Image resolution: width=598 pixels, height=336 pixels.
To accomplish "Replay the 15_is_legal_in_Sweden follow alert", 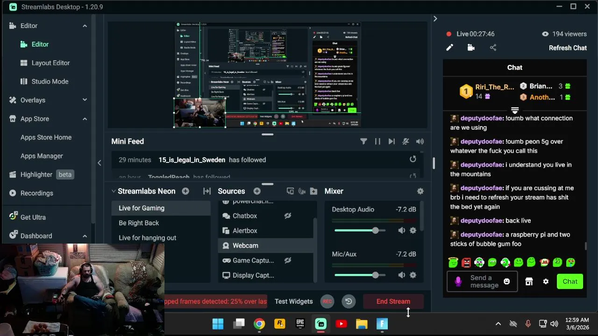I will tap(413, 159).
